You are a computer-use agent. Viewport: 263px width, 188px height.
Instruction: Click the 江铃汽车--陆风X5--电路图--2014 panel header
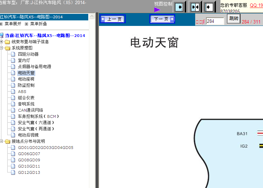pyautogui.click(x=44, y=17)
